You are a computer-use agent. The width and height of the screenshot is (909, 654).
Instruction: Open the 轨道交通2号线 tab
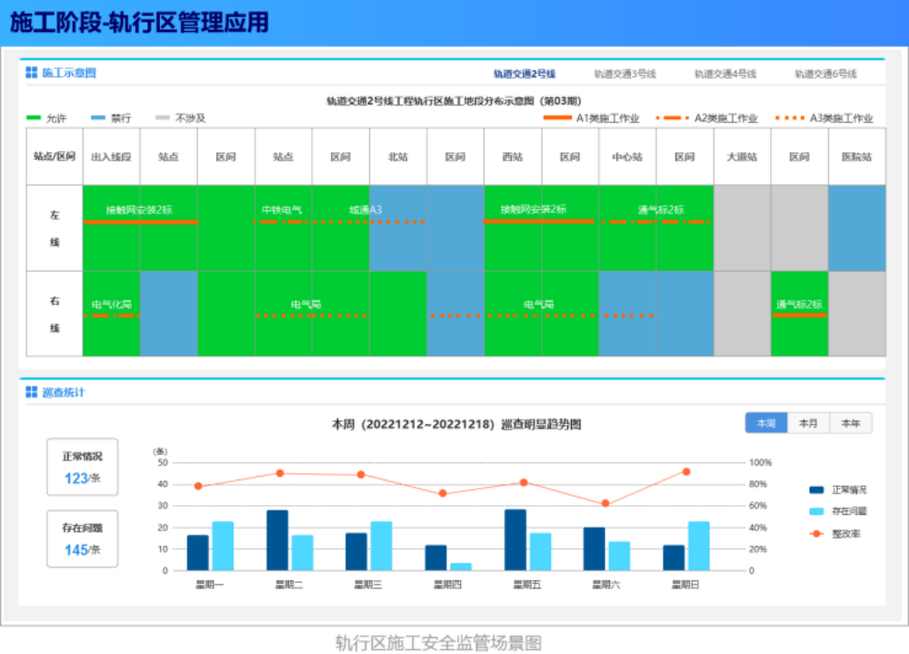(x=524, y=74)
